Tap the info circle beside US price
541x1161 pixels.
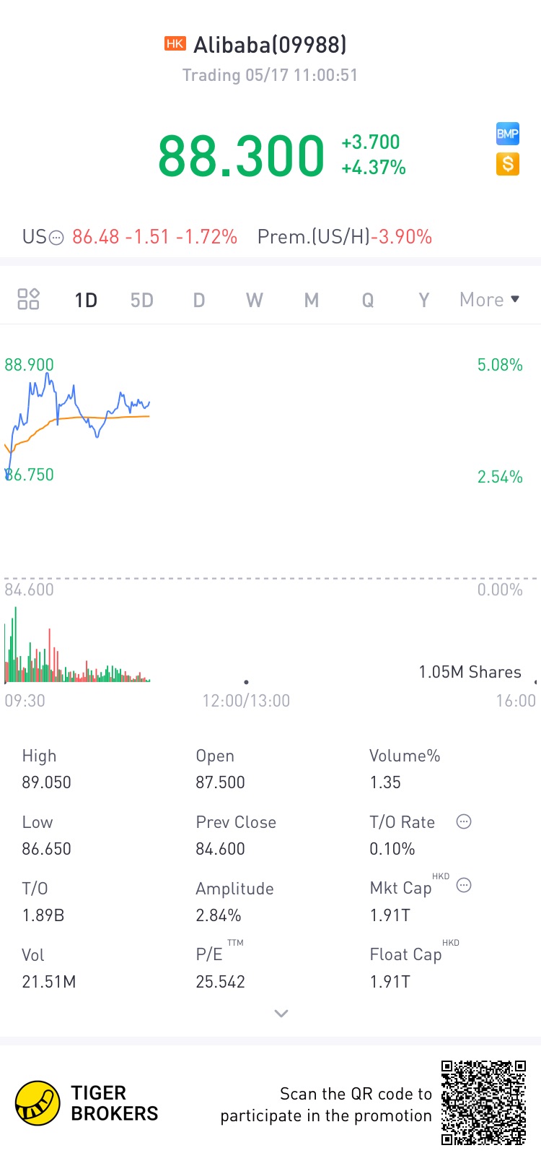pos(57,238)
